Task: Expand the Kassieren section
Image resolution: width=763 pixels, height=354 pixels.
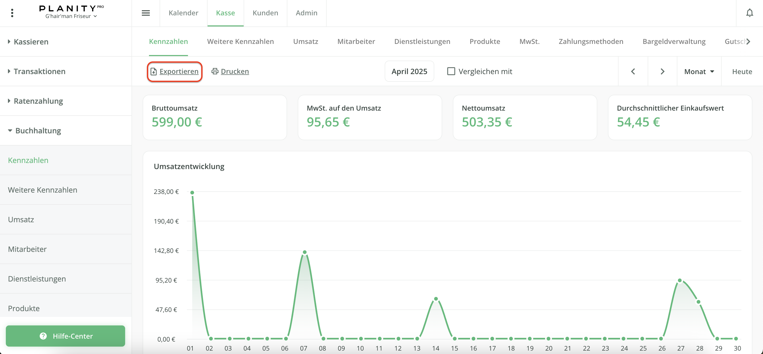Action: point(31,42)
